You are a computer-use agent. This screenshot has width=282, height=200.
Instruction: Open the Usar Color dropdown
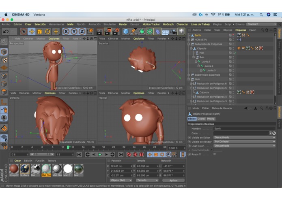(x=245, y=146)
